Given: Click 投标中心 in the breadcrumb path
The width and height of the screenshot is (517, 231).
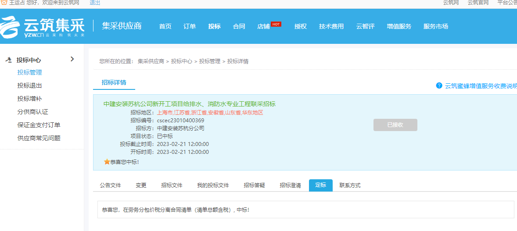Looking at the screenshot, I should pyautogui.click(x=181, y=61).
